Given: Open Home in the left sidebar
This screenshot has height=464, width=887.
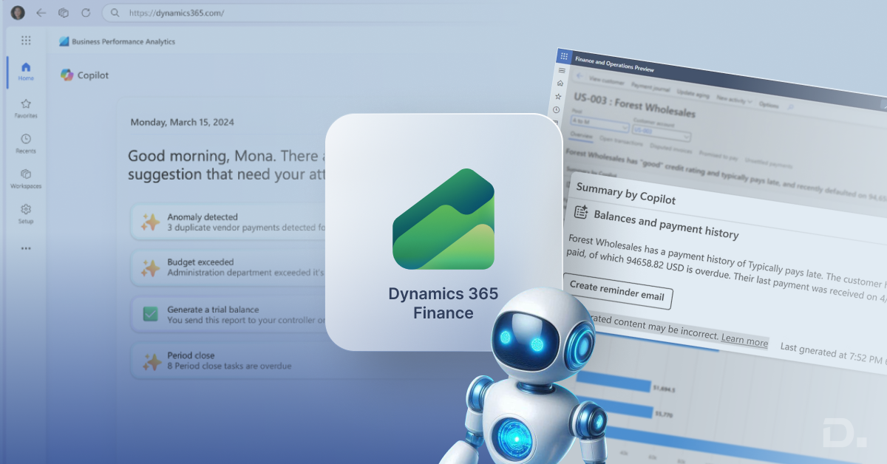Looking at the screenshot, I should pyautogui.click(x=26, y=71).
